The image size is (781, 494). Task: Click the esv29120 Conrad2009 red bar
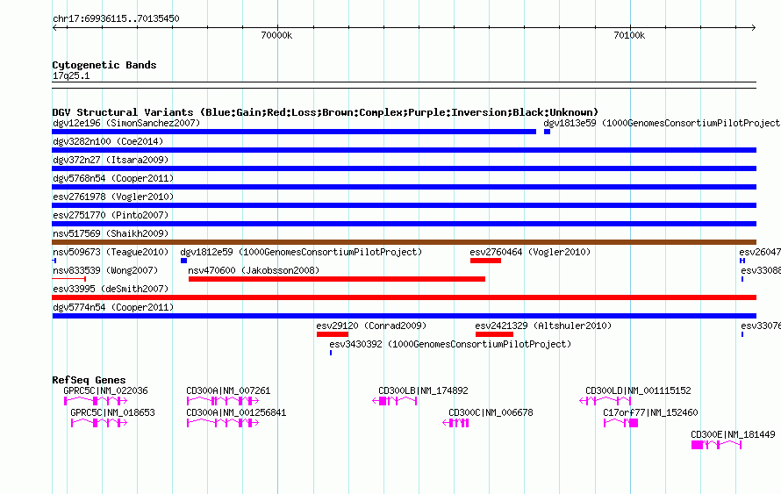pyautogui.click(x=333, y=334)
